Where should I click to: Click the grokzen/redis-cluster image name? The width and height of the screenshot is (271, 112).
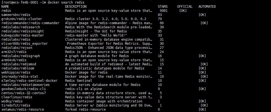point(22,19)
